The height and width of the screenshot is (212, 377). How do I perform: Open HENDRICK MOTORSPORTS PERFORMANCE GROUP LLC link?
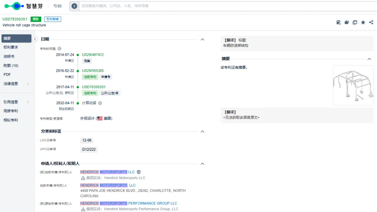click(128, 203)
